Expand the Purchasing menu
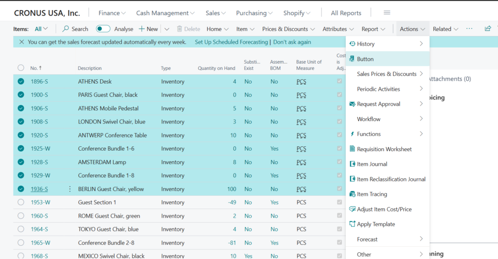This screenshot has width=498, height=259. click(x=254, y=13)
